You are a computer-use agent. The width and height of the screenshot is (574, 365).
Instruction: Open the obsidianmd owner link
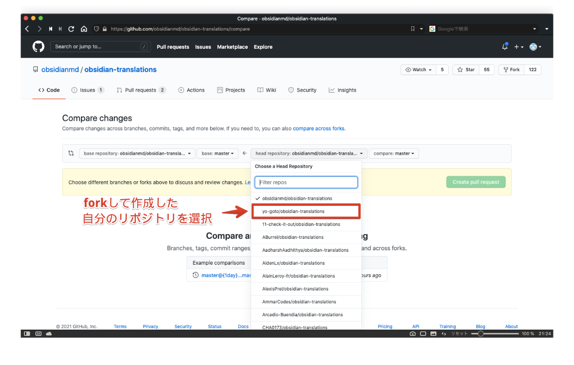coord(60,69)
